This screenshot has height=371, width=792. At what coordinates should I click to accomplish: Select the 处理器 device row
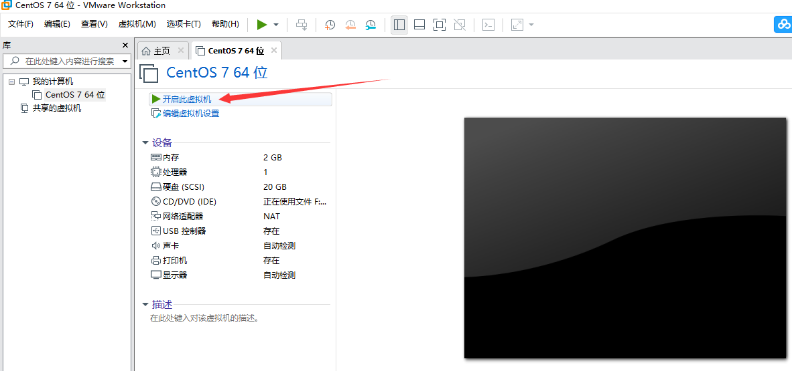pyautogui.click(x=240, y=172)
